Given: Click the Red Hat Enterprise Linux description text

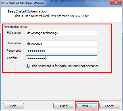Looking at the screenshot, I should point(52,16).
